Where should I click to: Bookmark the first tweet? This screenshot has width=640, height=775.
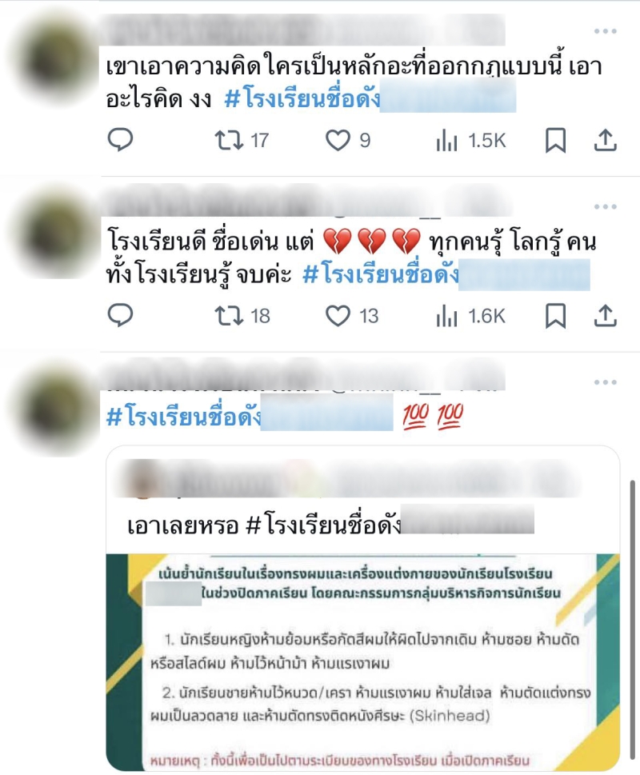[555, 141]
